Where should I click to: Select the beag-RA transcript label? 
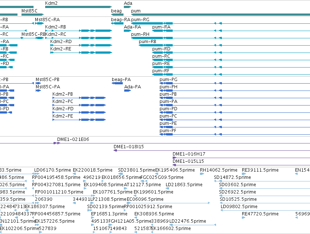click(121, 20)
